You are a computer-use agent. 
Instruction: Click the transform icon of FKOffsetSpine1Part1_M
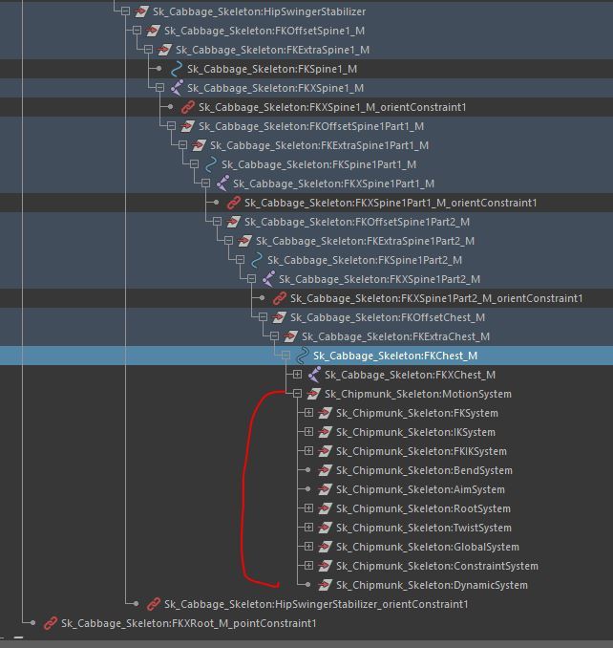[187, 126]
